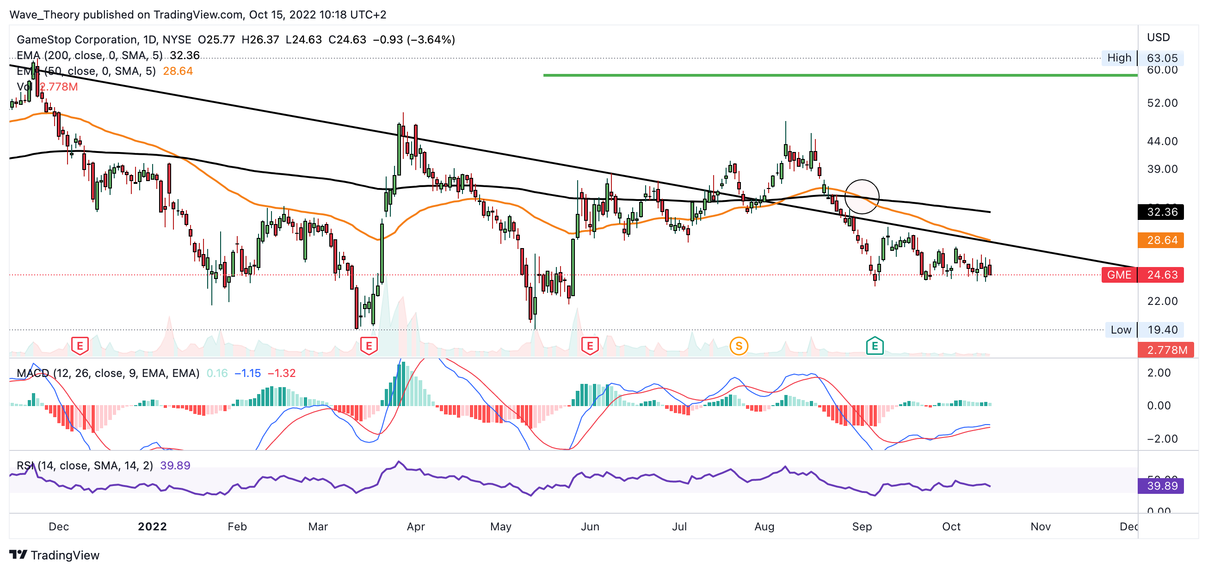Click the green horizontal resistance line
The width and height of the screenshot is (1208, 571).
pyautogui.click(x=839, y=75)
